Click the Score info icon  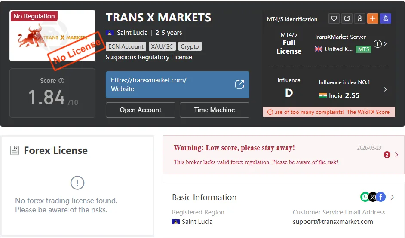point(61,80)
